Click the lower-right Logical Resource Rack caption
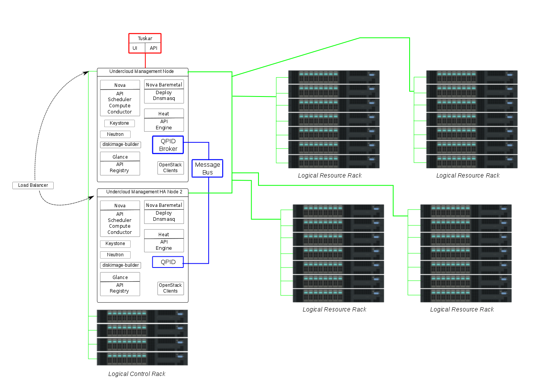The width and height of the screenshot is (541, 386). coord(462,310)
